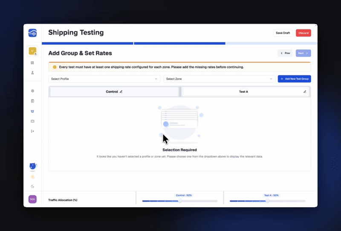Click the Next button
The image size is (341, 231).
click(x=303, y=53)
